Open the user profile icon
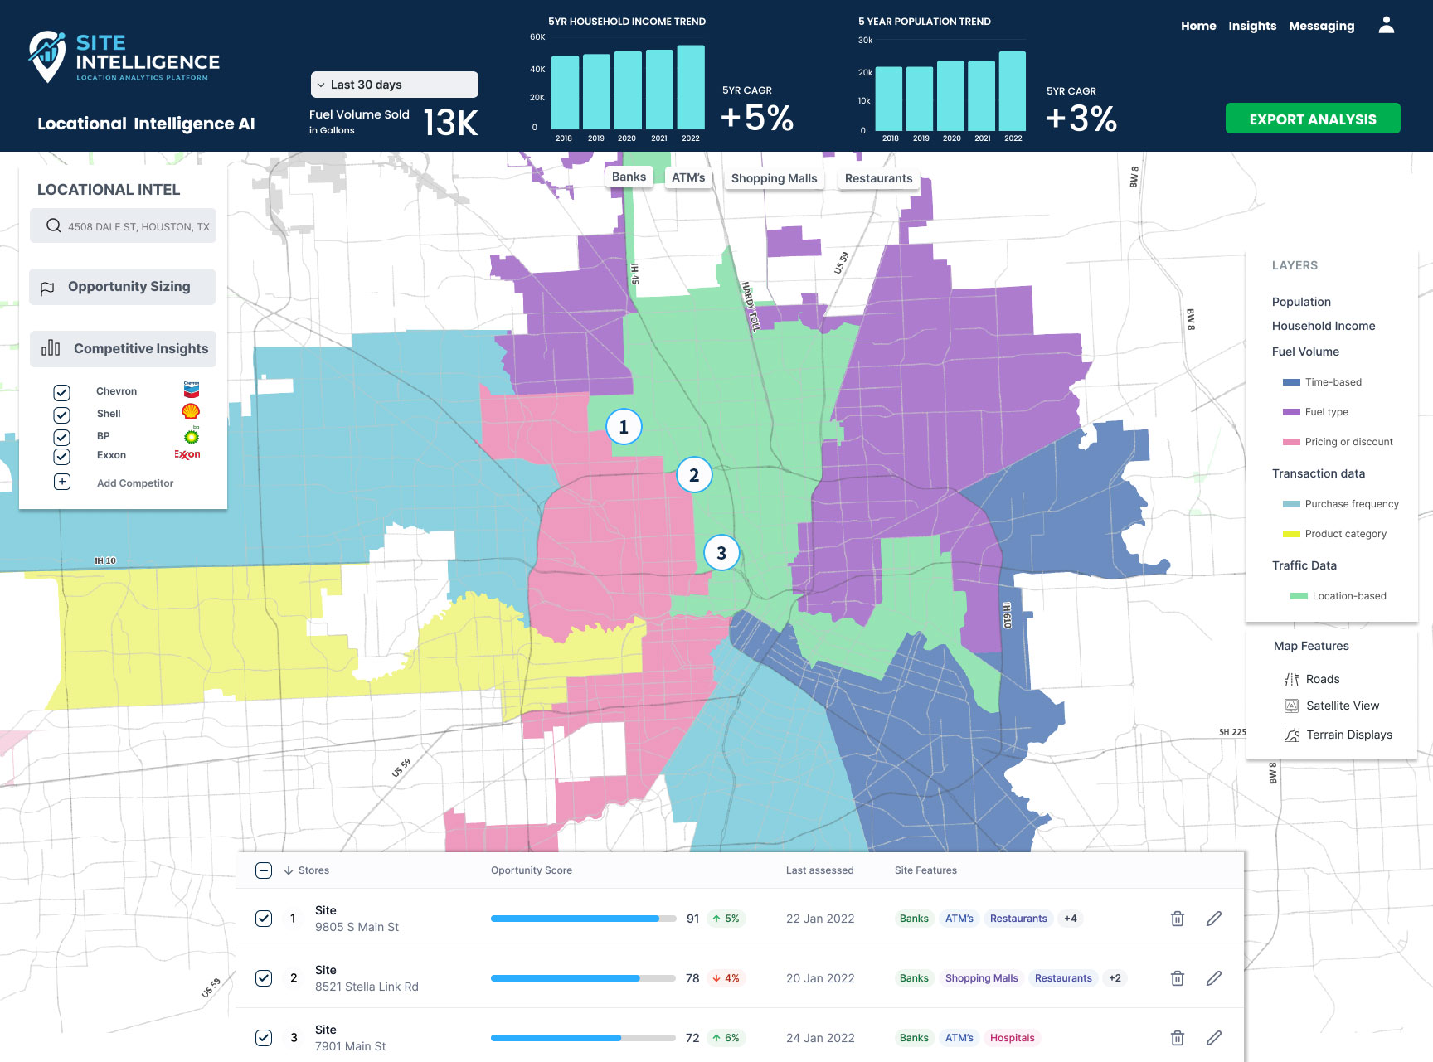Image resolution: width=1433 pixels, height=1062 pixels. pos(1386,25)
